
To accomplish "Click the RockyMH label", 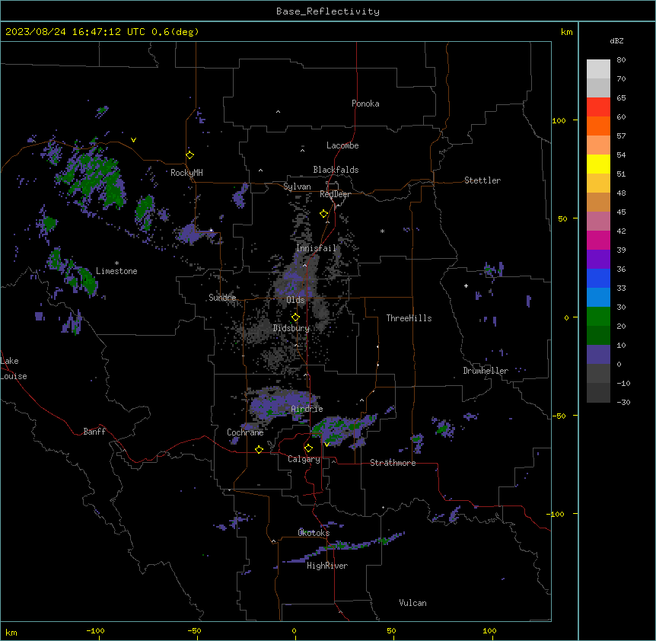I will point(186,173).
